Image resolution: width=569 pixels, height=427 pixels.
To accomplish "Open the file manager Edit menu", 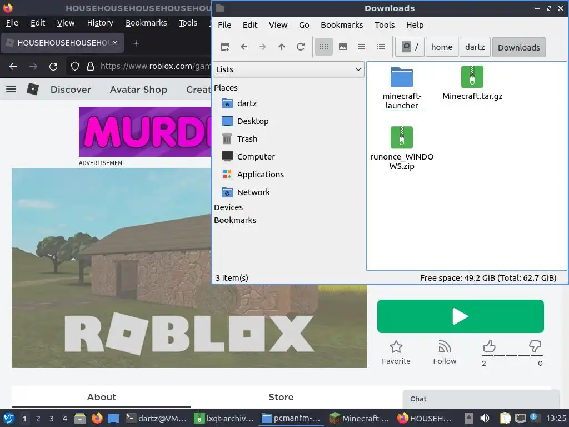I will click(x=250, y=25).
